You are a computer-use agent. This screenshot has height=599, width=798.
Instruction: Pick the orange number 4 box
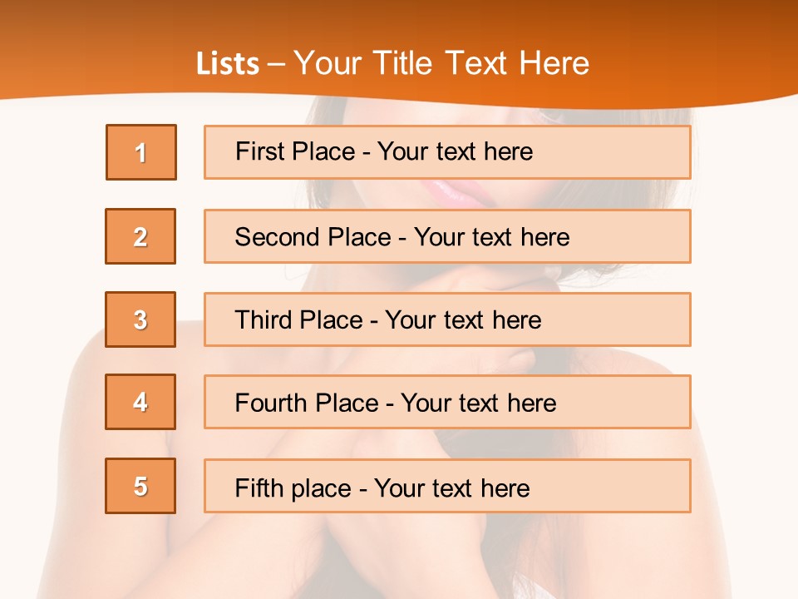click(x=140, y=402)
